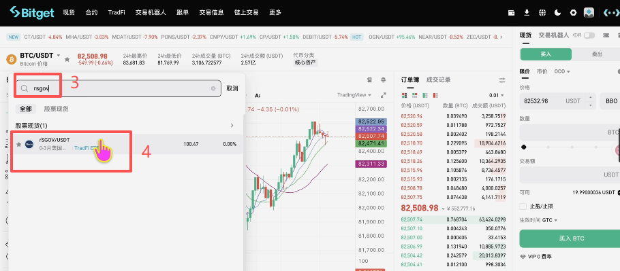Click OGN/USDT +95.46% in the ticker
Image resolution: width=620 pixels, height=271 pixels.
click(x=392, y=37)
